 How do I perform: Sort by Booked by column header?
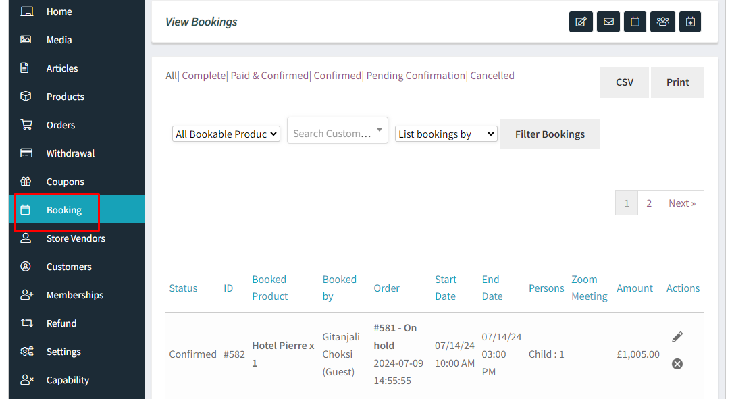340,288
